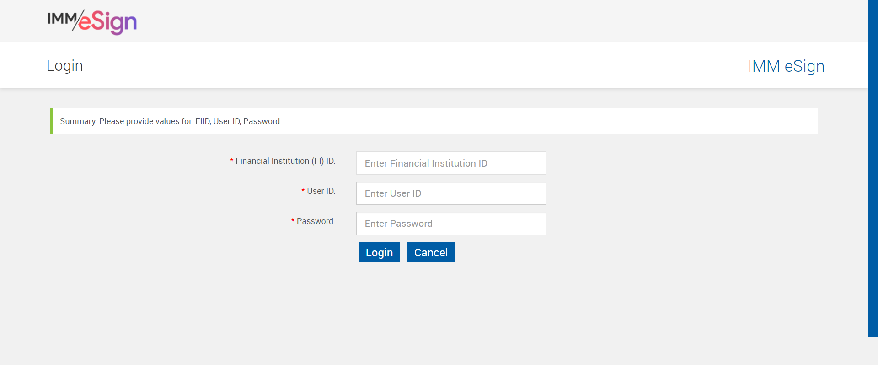Click the required asterisk before User ID
The width and height of the screenshot is (878, 365).
tap(303, 191)
